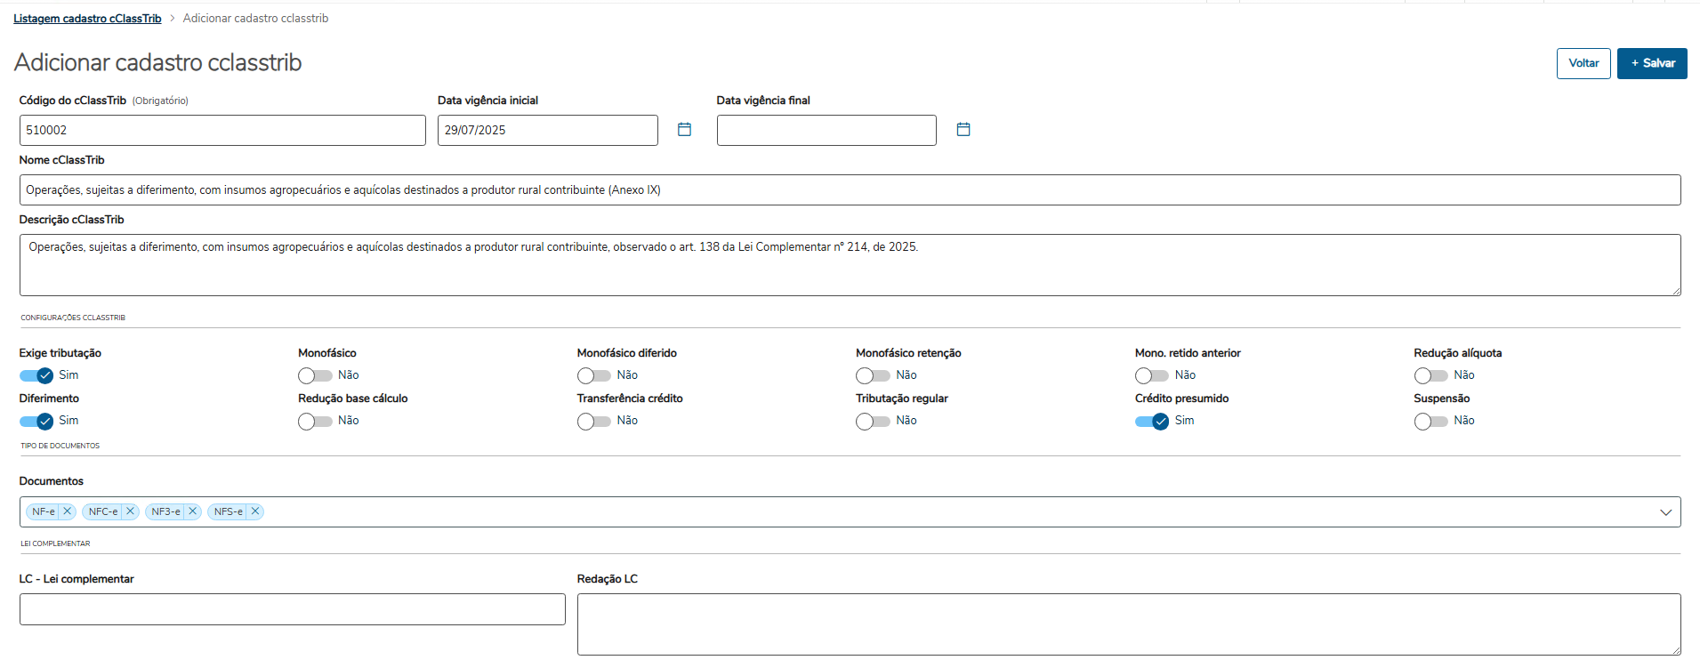Turn off the Diferimento switch
This screenshot has width=1700, height=668.
click(36, 421)
